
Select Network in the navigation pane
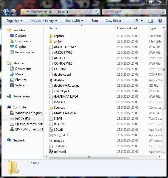click(x=19, y=140)
